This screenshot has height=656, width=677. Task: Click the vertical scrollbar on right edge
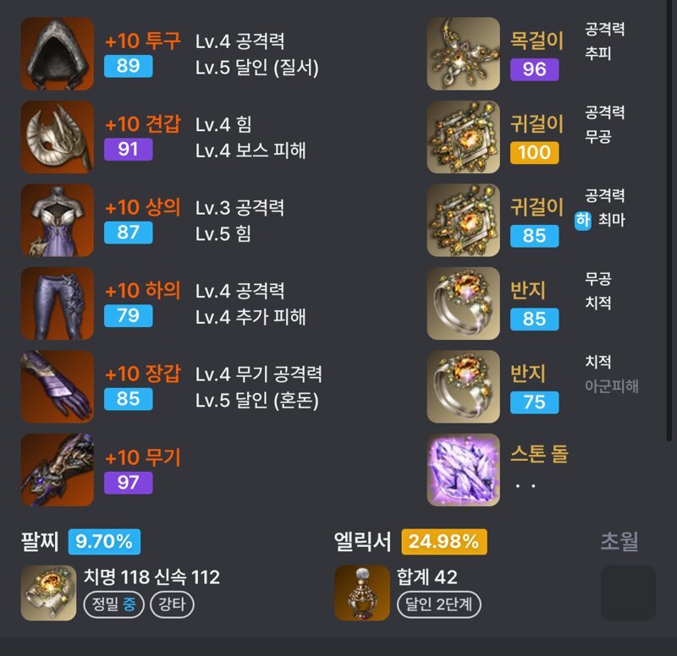669,220
